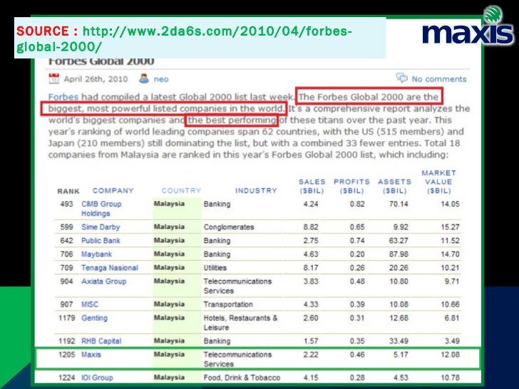Click the Forbes Global 2000 article title
The width and height of the screenshot is (519, 389).
[101, 62]
